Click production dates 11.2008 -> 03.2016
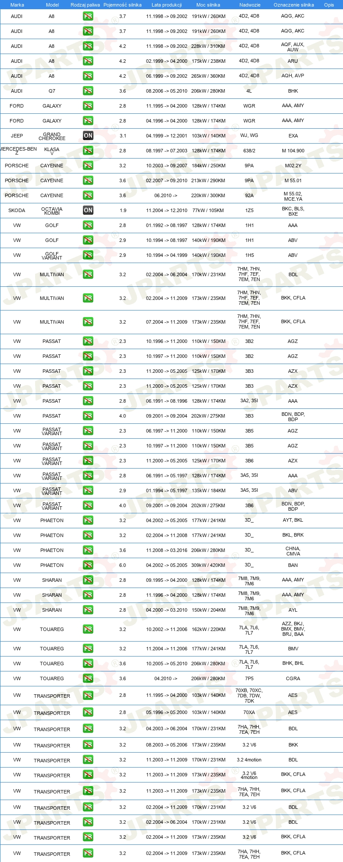Screen dimensions: 343x862 pyautogui.click(x=167, y=550)
